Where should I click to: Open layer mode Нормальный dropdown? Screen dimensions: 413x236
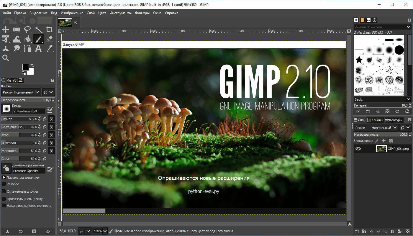[376, 128]
